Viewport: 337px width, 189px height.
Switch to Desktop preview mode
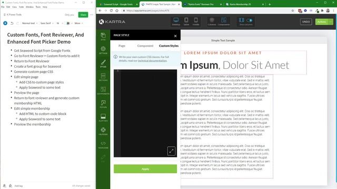[176, 22]
